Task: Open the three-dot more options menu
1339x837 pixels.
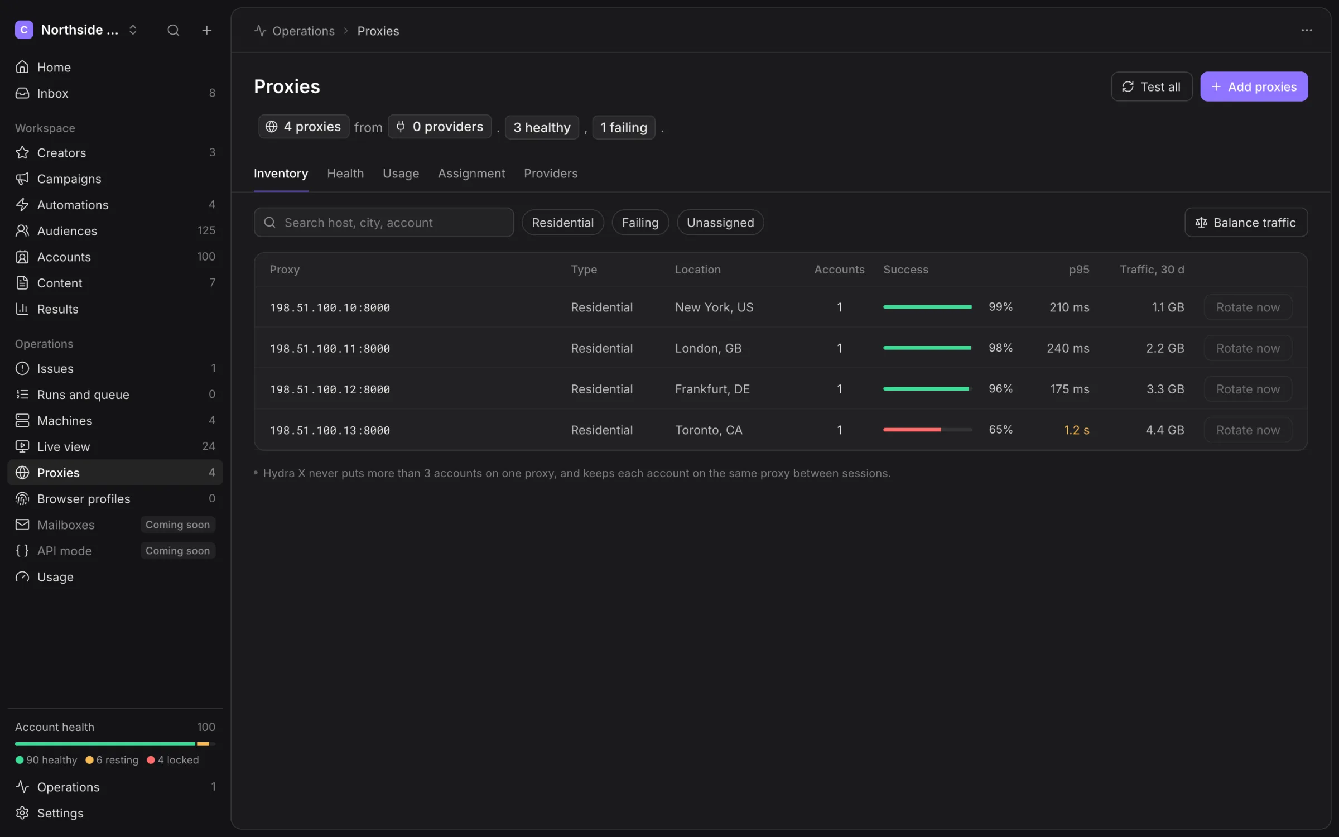Action: pyautogui.click(x=1307, y=30)
